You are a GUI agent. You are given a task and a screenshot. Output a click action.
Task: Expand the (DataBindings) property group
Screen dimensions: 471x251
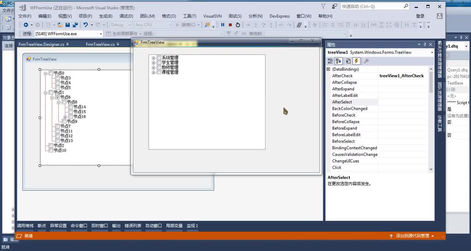click(x=328, y=69)
